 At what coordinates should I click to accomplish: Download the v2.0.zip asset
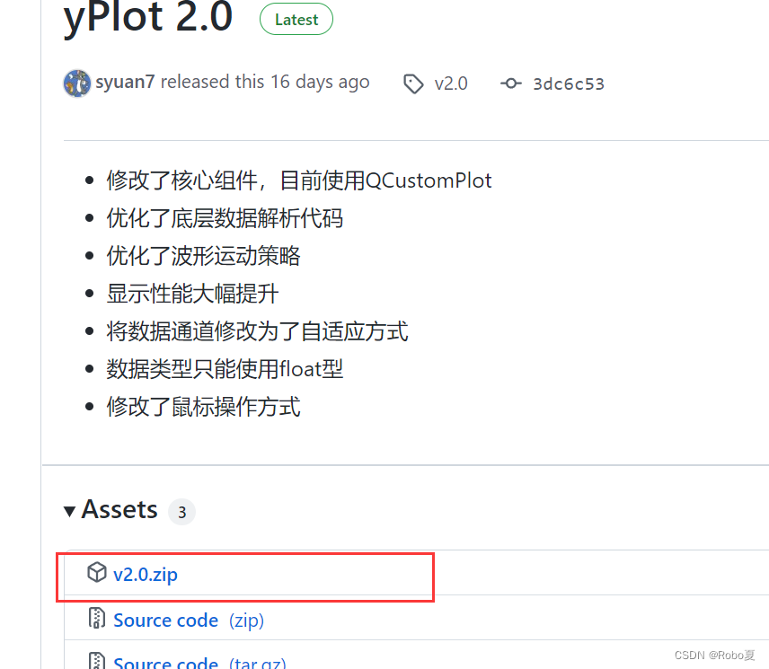[x=146, y=575]
